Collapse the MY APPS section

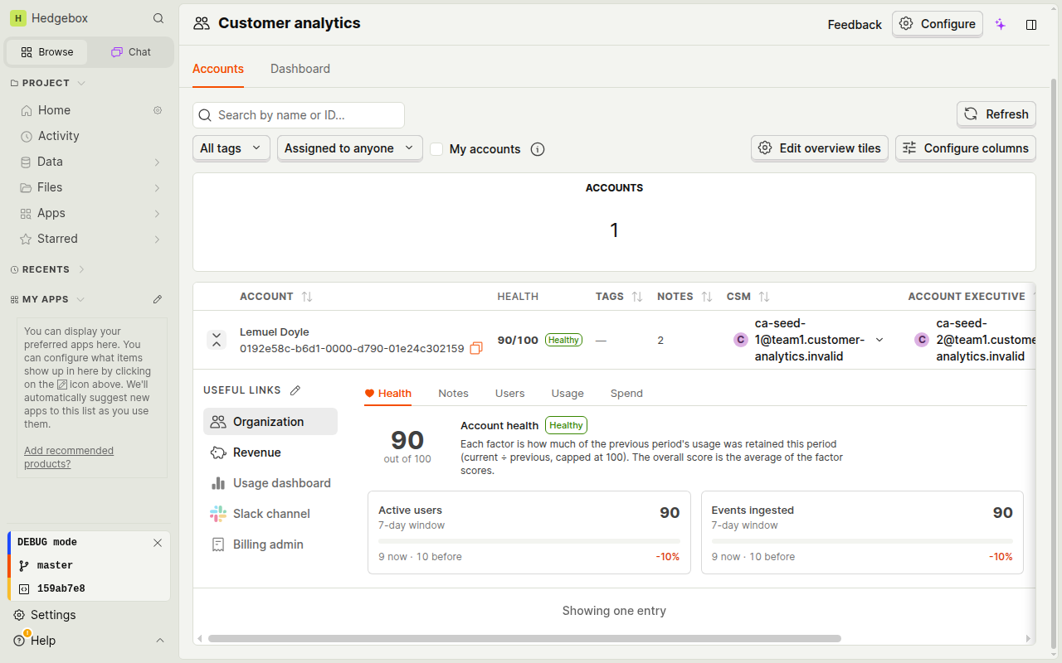(48, 299)
